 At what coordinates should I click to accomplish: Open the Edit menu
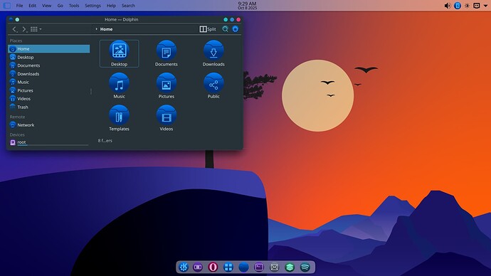pos(32,5)
